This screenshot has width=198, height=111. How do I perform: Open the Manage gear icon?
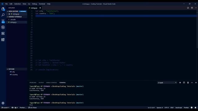(x=3, y=103)
